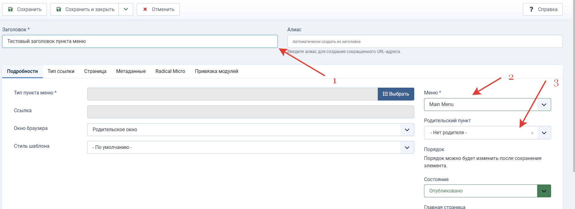
Task: Focus the Заголовок title input field
Action: coord(140,41)
